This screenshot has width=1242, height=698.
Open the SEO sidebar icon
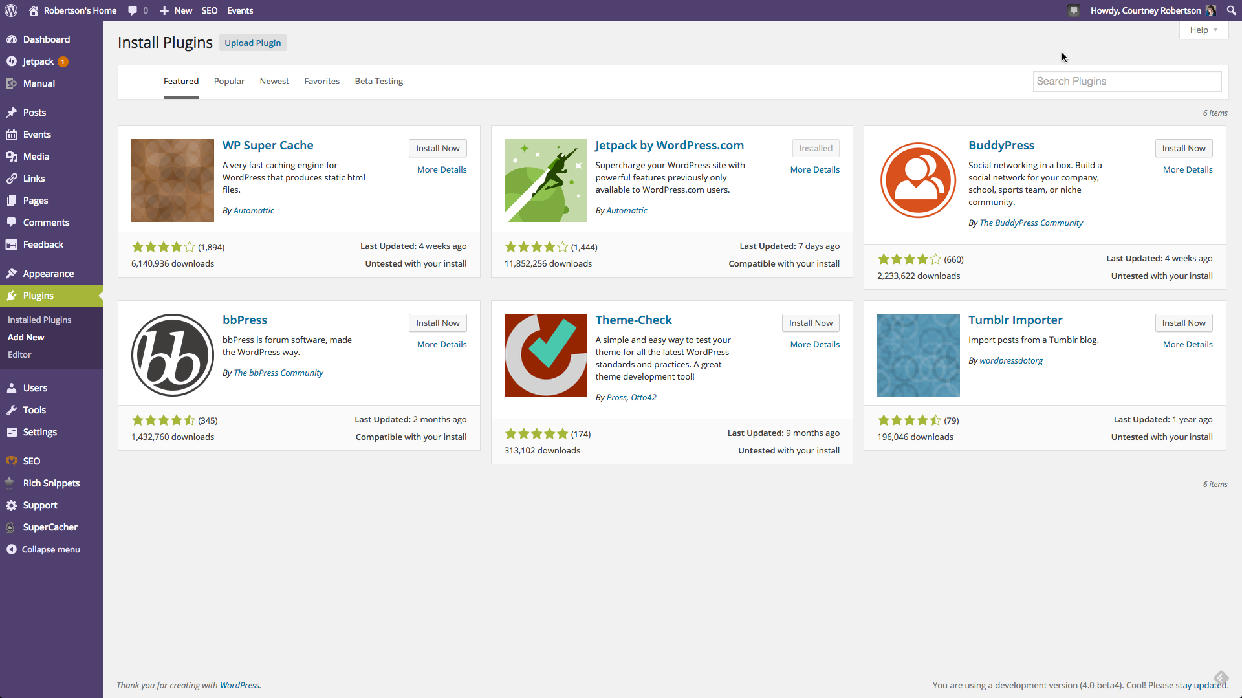tap(12, 461)
